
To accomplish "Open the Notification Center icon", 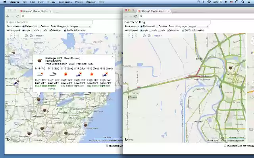I will pos(248,2).
